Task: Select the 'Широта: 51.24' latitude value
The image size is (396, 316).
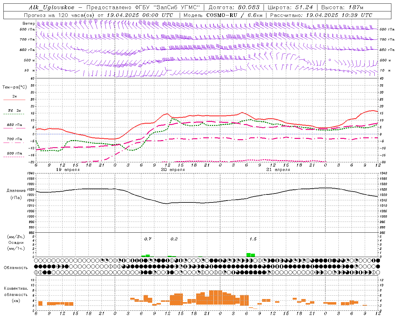Action: [291, 7]
